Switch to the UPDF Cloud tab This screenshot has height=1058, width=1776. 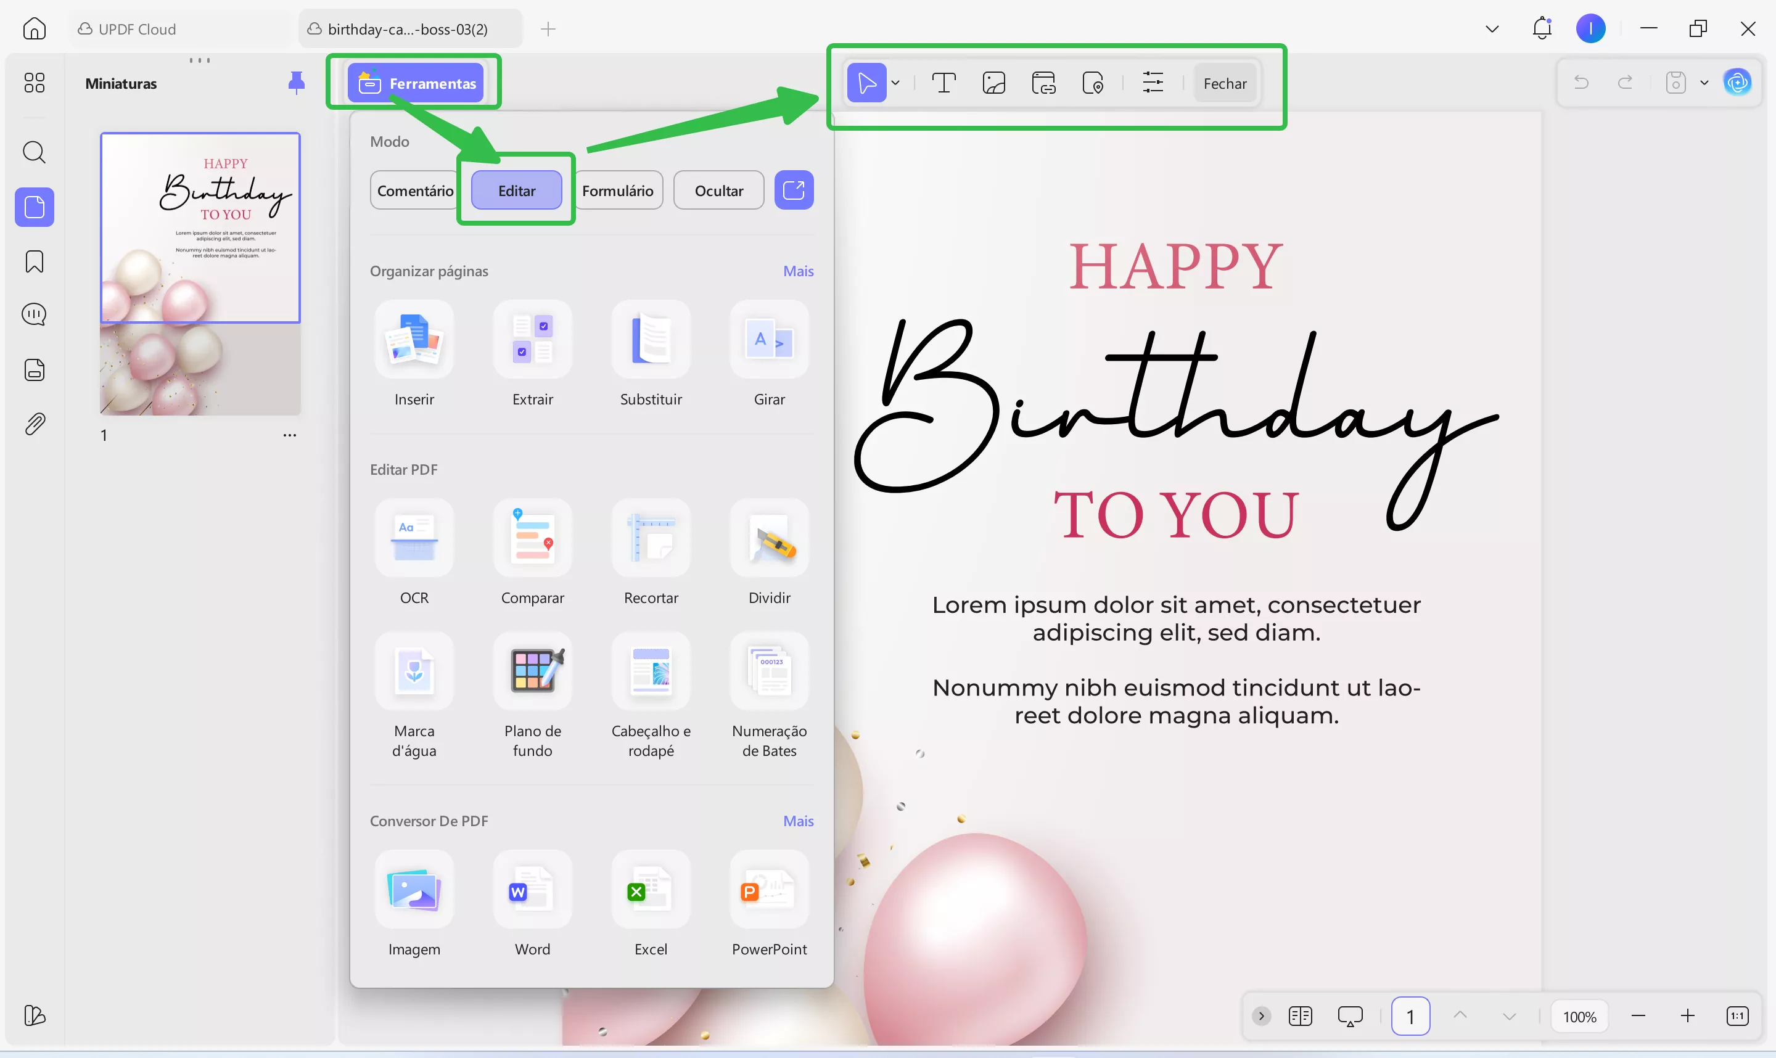(x=136, y=29)
